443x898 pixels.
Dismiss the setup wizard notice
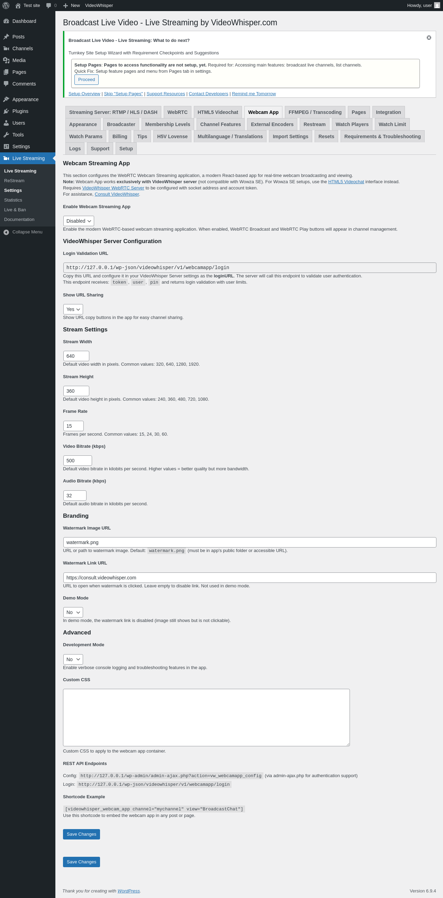pyautogui.click(x=429, y=38)
